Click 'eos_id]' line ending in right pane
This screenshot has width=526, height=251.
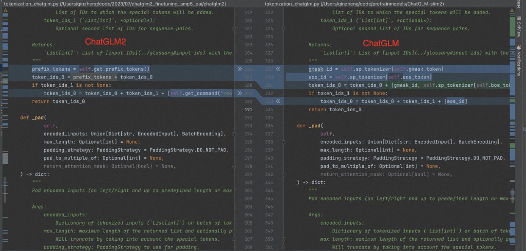[x=456, y=101]
